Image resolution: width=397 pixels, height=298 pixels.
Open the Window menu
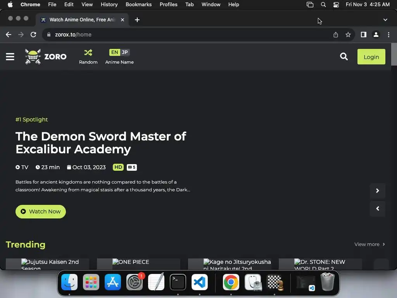211,5
